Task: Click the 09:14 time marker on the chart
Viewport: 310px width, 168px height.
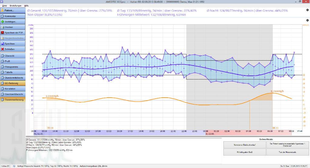Action: tap(50, 128)
